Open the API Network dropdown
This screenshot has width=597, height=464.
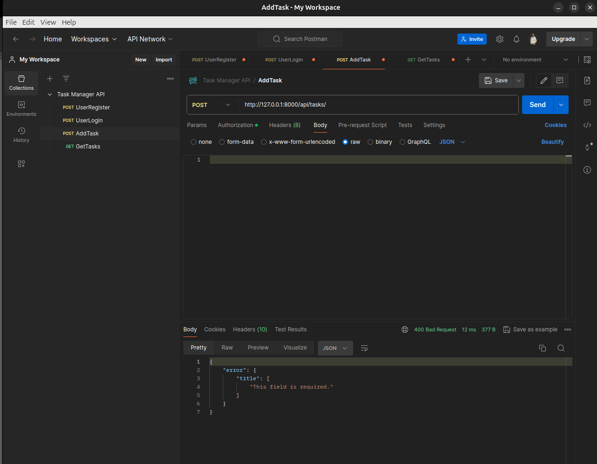(x=150, y=39)
